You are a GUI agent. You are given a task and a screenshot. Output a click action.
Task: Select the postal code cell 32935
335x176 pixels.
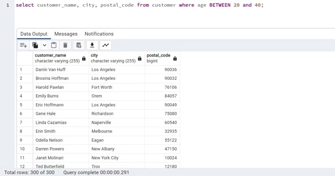point(162,131)
